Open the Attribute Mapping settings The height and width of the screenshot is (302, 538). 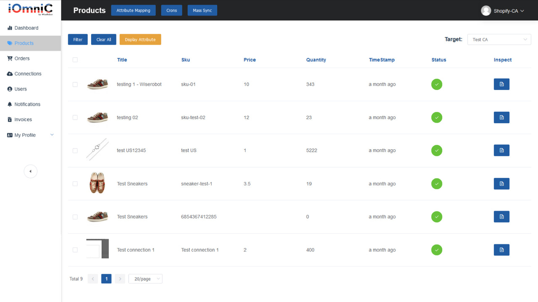point(133,10)
